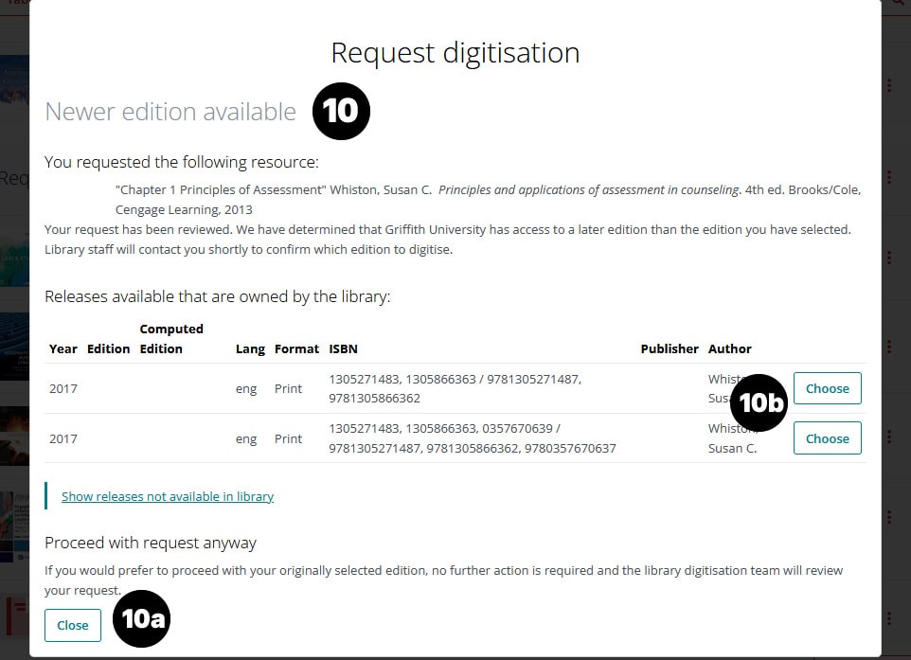Click the Year column header

coord(63,348)
